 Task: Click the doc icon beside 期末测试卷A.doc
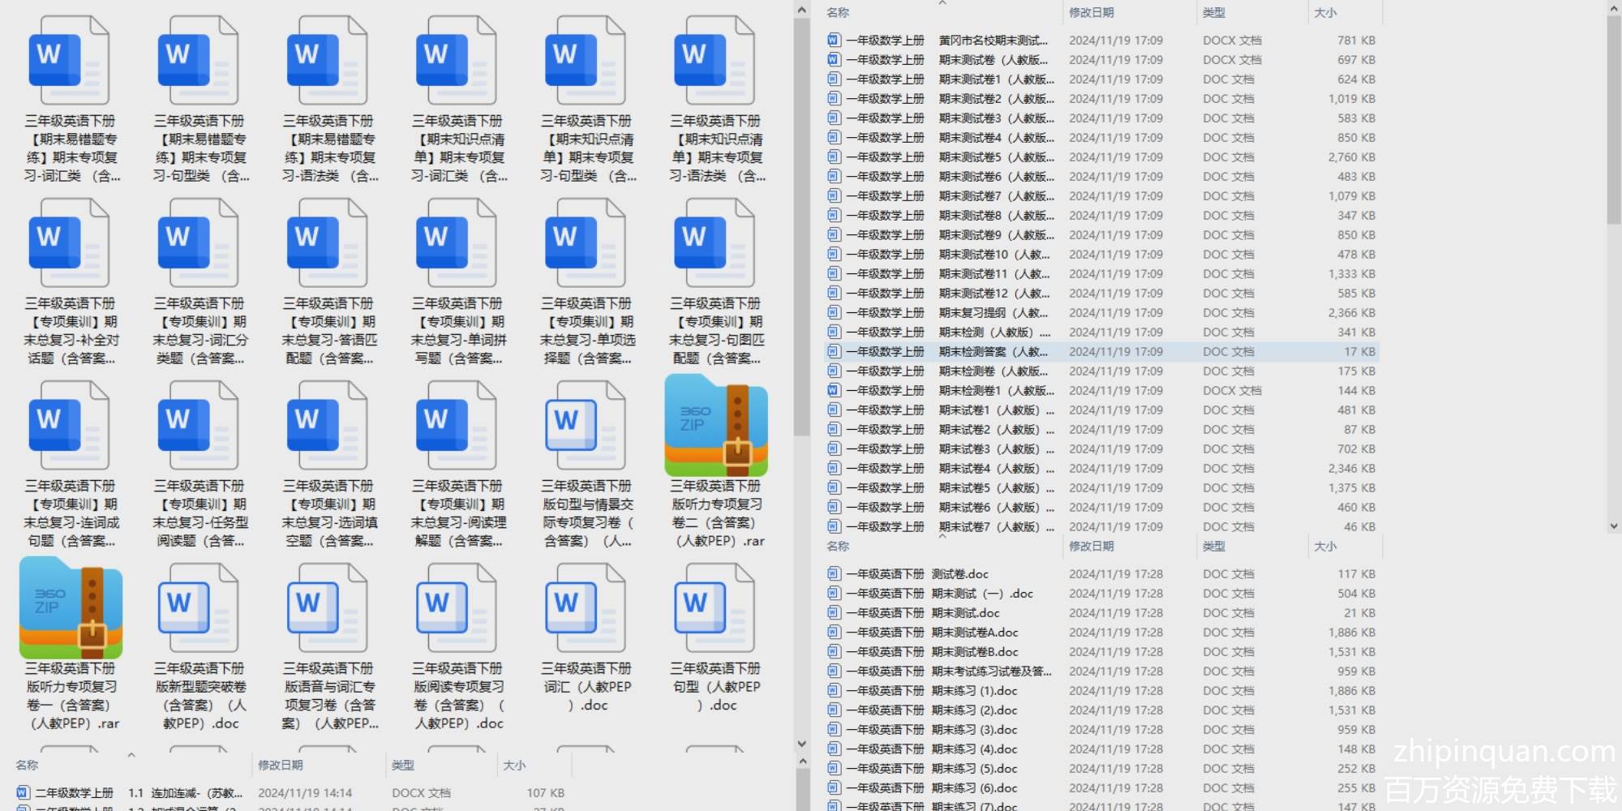tap(834, 633)
